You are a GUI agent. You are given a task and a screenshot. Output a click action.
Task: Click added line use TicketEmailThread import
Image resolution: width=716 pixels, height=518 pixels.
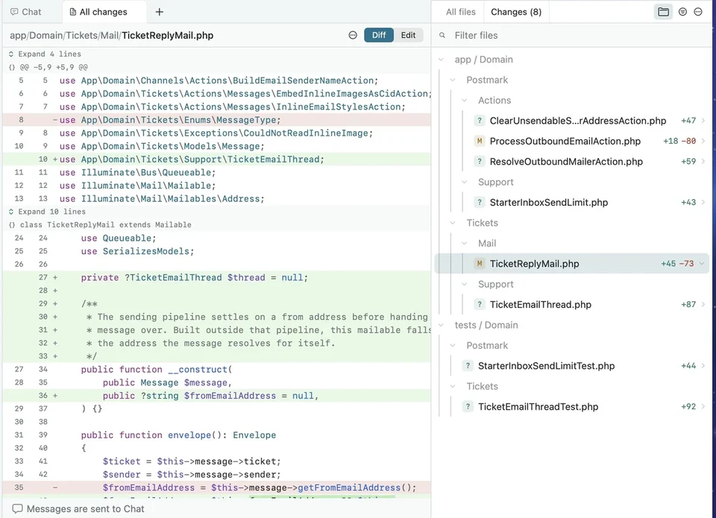pos(216,159)
